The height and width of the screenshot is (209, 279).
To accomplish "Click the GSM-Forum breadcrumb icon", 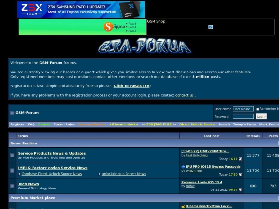I will coord(12,113).
